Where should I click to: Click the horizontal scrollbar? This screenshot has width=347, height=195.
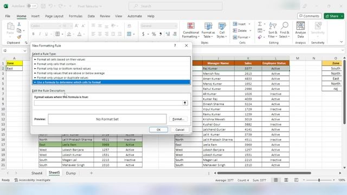tap(264, 173)
